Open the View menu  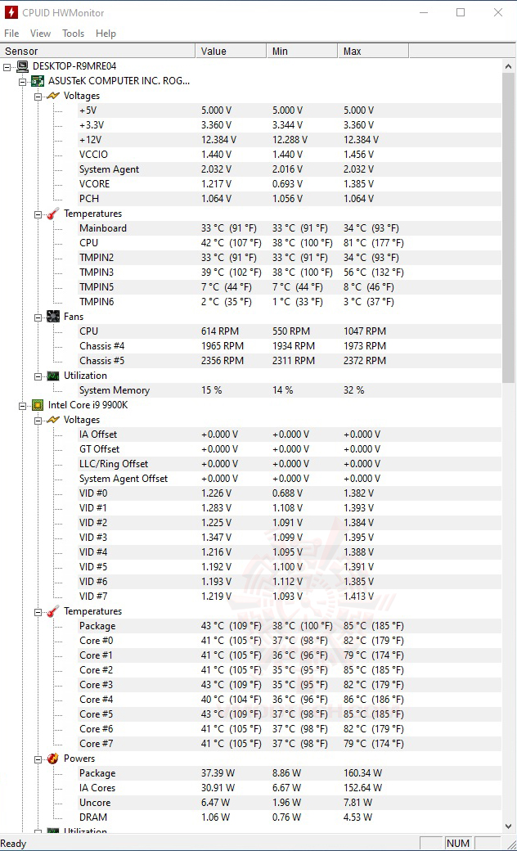tap(40, 34)
